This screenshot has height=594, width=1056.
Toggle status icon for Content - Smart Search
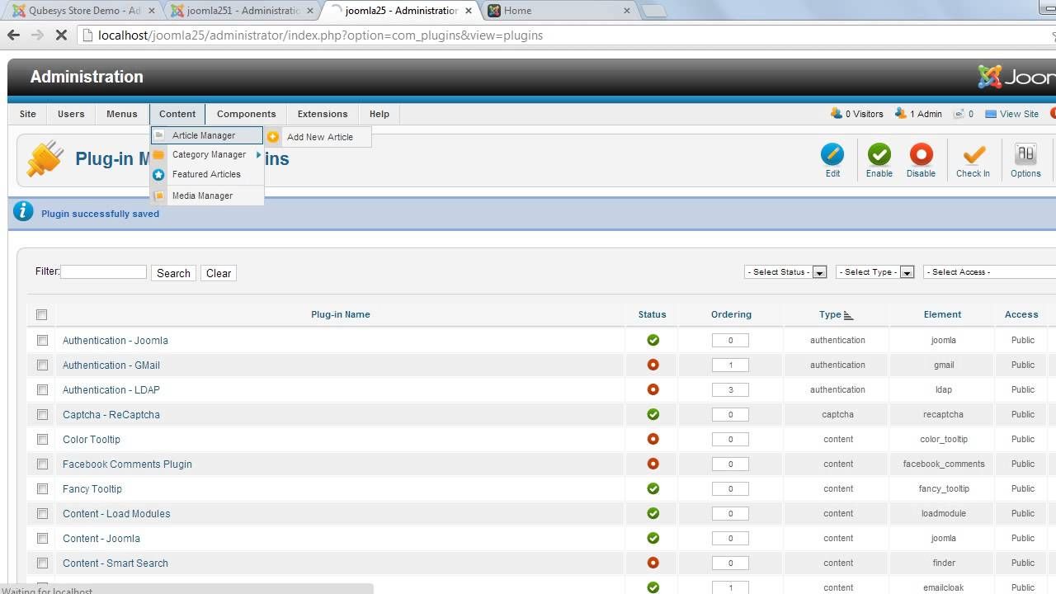(x=653, y=563)
